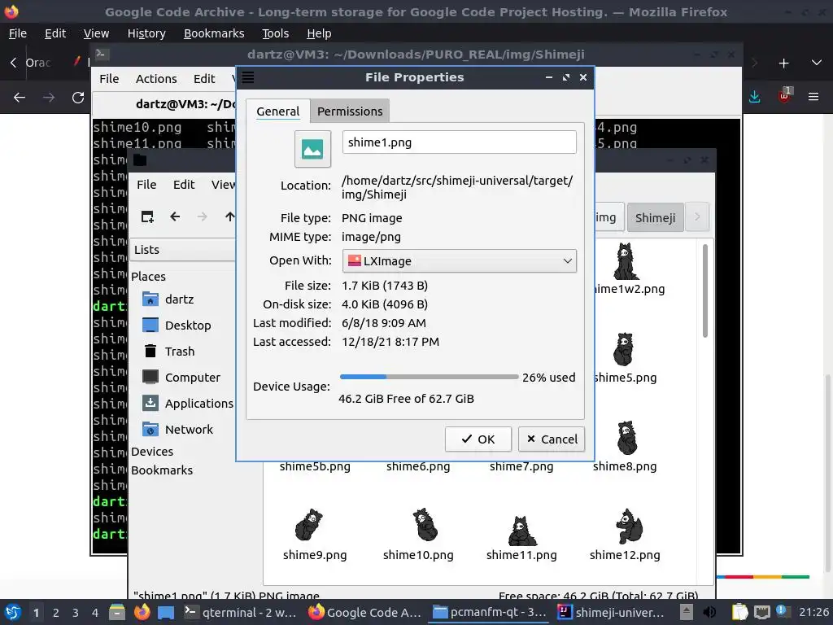Click the Shimeji path breadcrumb button
The image size is (833, 625).
[655, 218]
